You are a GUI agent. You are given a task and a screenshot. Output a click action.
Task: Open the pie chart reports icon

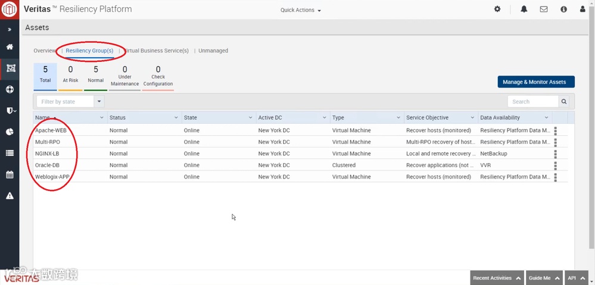(x=10, y=131)
